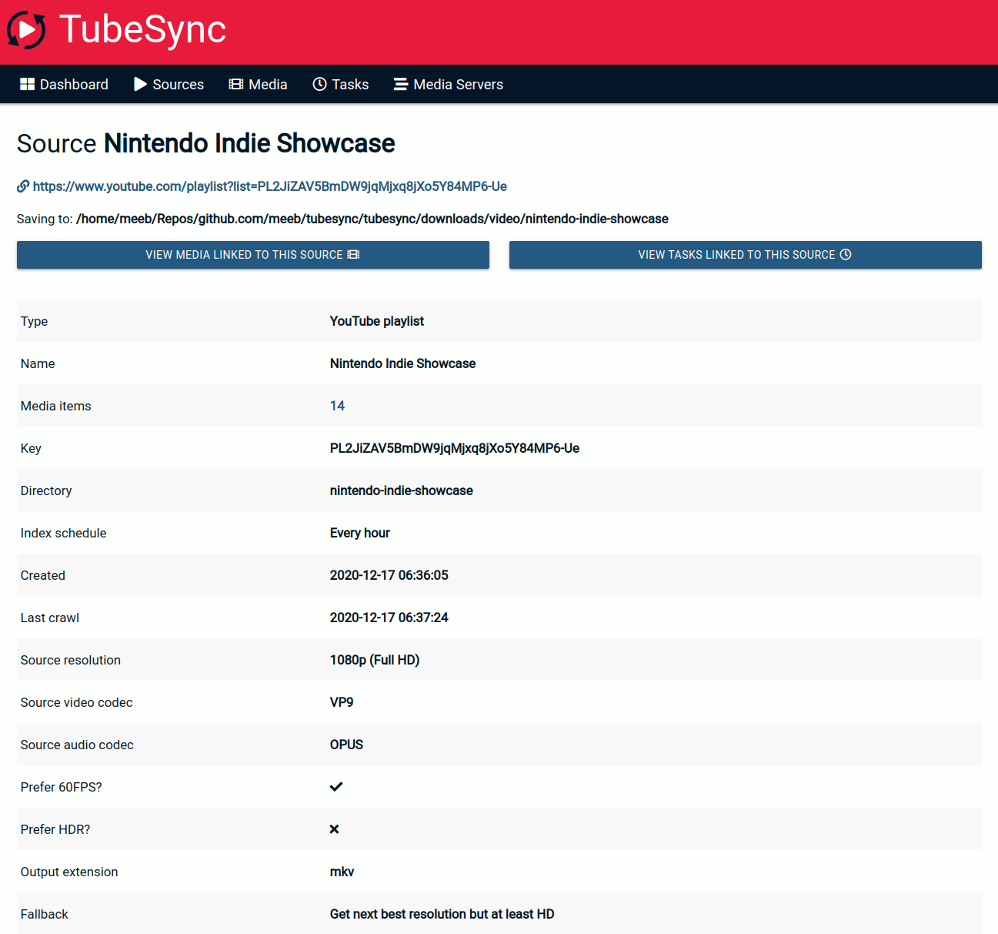
Task: Click the Media items label
Action: [56, 406]
